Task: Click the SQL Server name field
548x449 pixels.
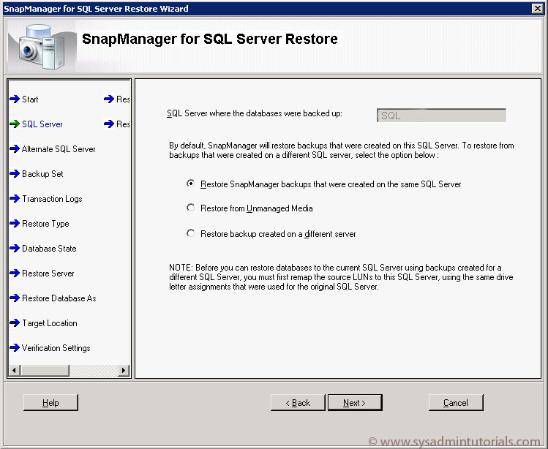Action: [441, 116]
